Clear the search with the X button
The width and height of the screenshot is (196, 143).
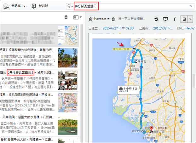coord(191,6)
